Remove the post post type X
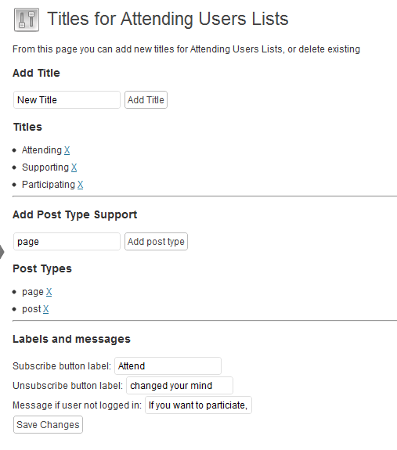 point(46,309)
